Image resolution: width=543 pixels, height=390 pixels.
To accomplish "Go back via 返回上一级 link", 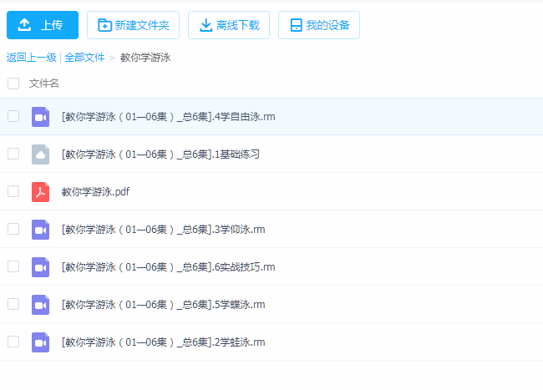I will (32, 58).
